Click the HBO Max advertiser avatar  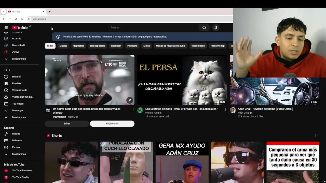(x=48, y=110)
